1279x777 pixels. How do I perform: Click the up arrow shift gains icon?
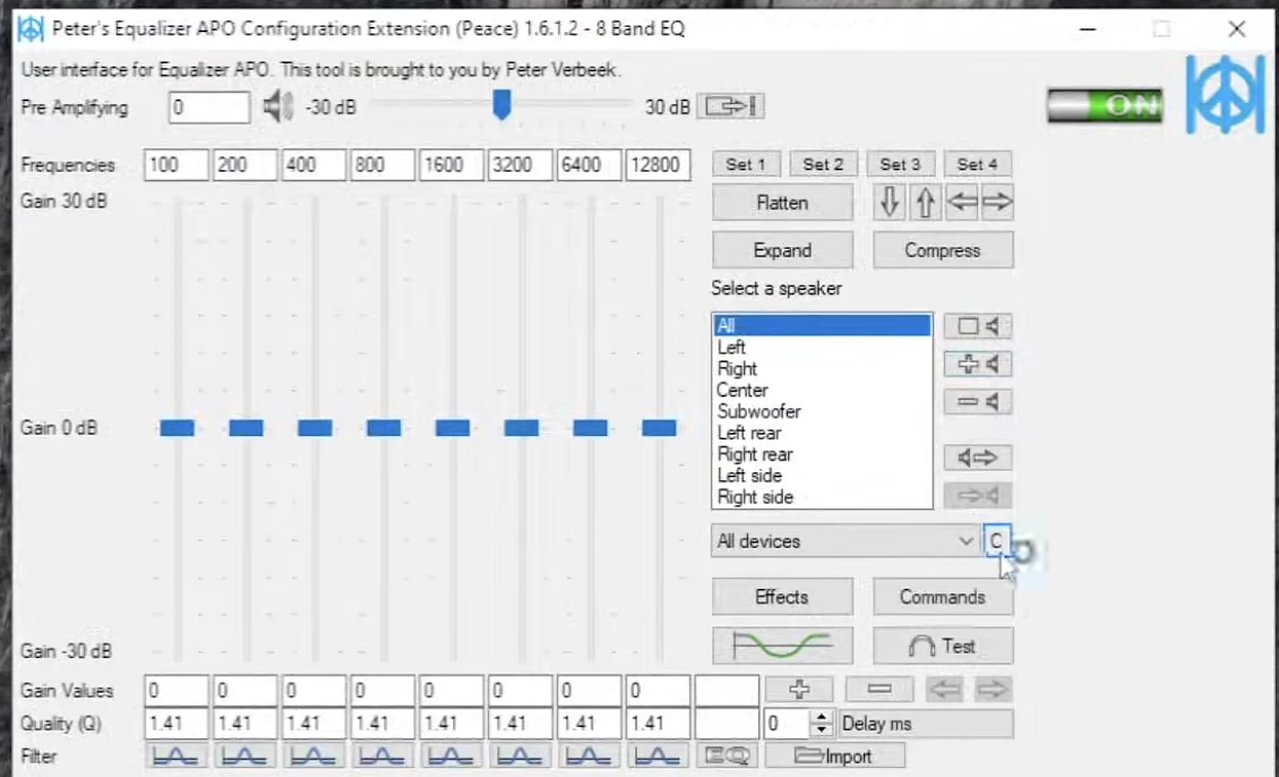(x=925, y=202)
